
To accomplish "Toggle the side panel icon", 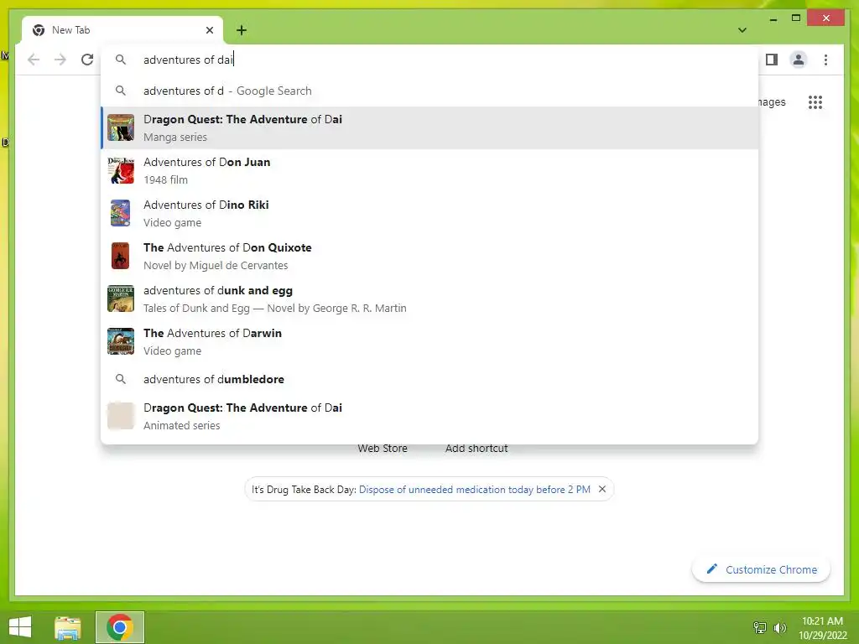I will pos(772,60).
